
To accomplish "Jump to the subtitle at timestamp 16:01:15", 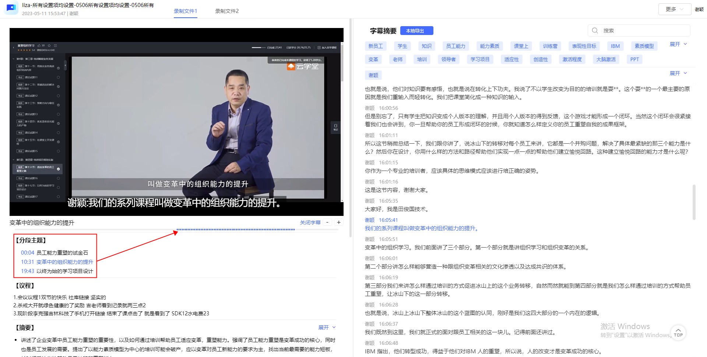I will [x=388, y=162].
